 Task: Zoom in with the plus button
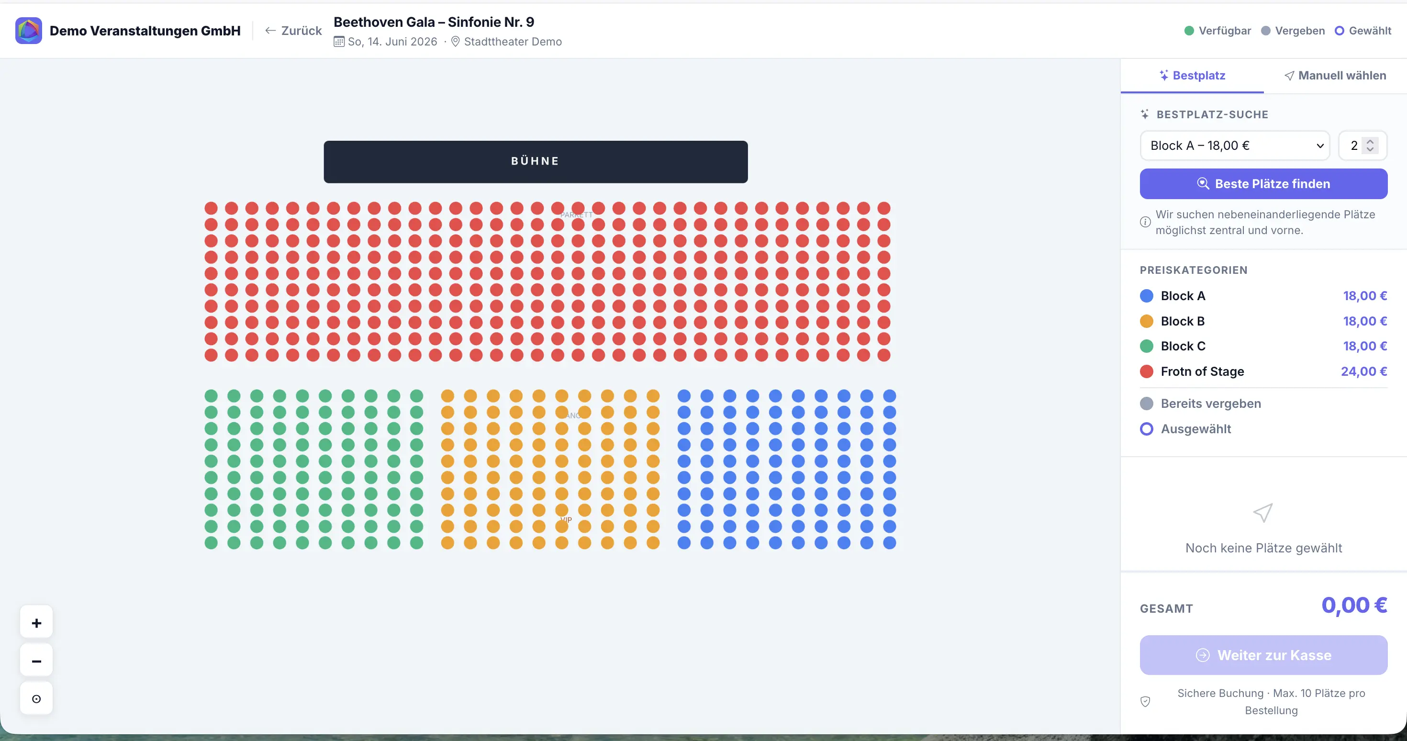coord(36,622)
